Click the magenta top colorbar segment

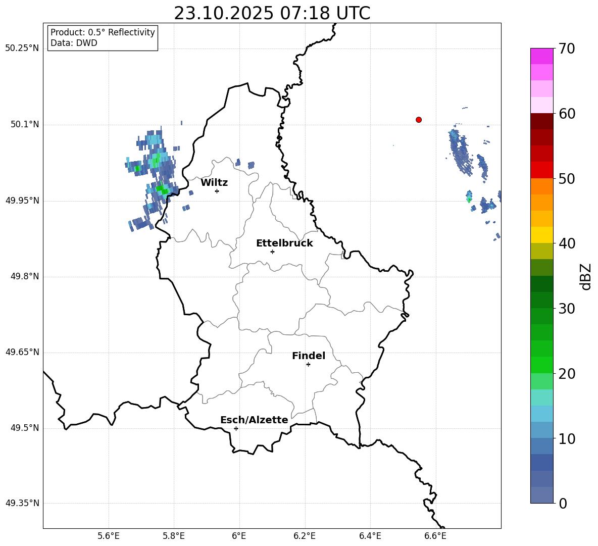tap(541, 56)
